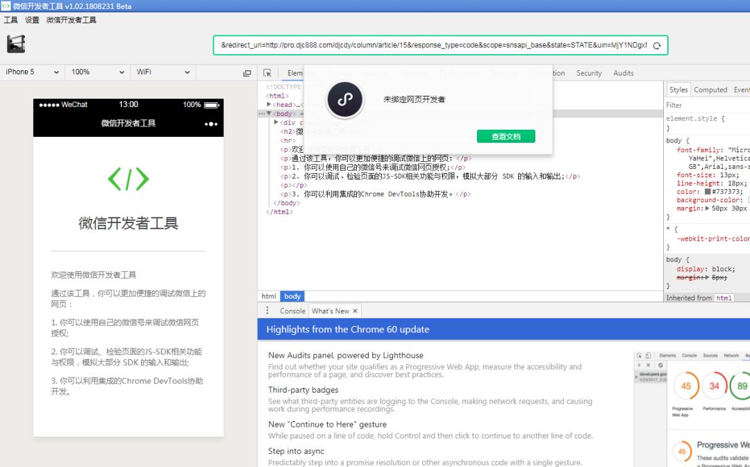Click the display: block declaration
Screen dimensions: 750x467
coord(706,269)
